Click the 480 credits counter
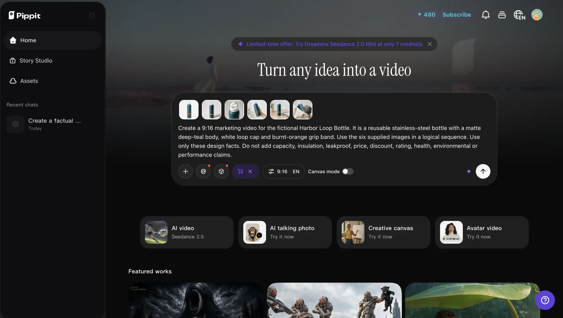 coord(426,15)
